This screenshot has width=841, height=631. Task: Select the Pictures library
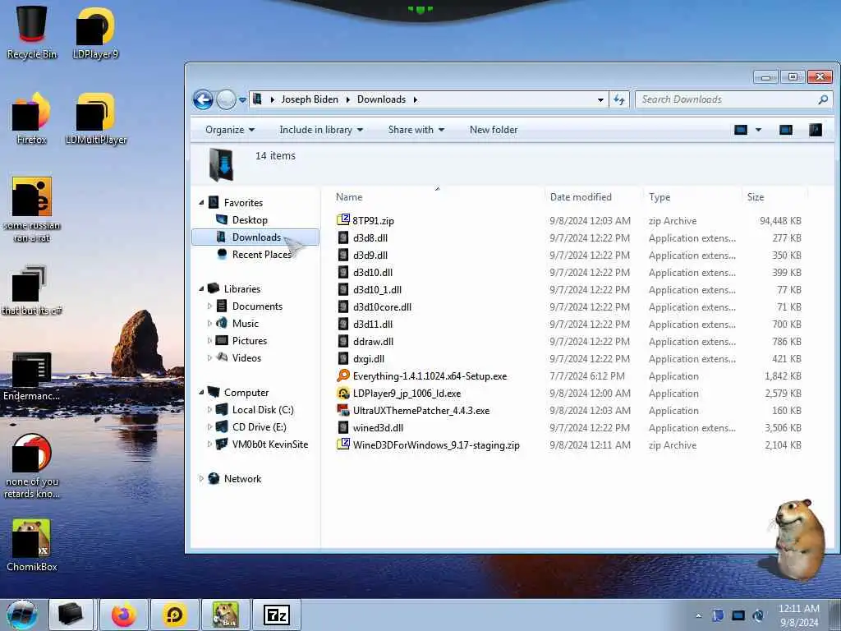click(249, 341)
